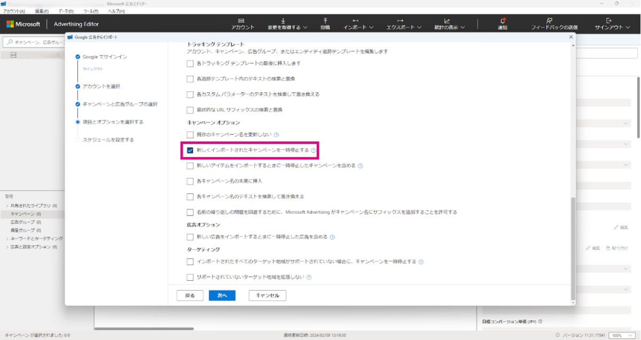The height and width of the screenshot is (340, 641).
Task: Uncheck 新しくインポートされたキャンペーンを一時停止する
Action: (190, 150)
